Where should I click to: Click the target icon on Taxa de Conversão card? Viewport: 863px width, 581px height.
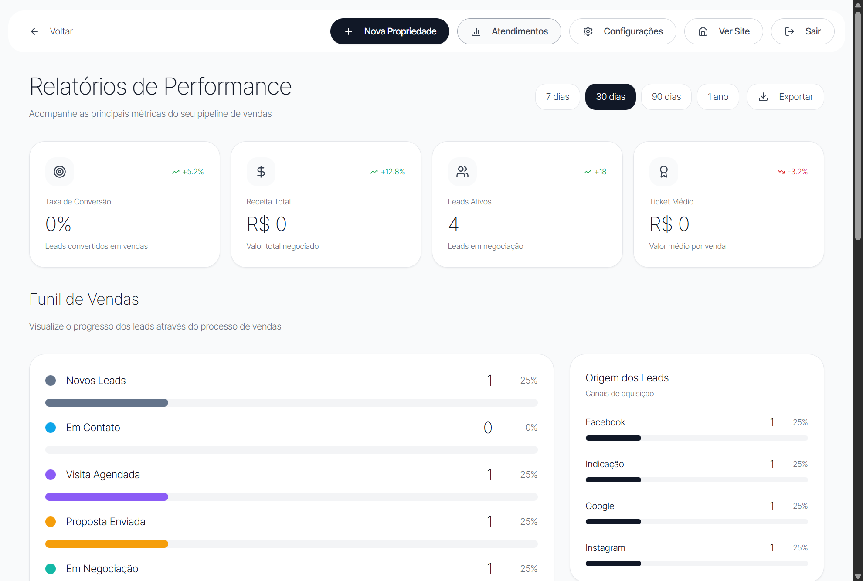(60, 172)
